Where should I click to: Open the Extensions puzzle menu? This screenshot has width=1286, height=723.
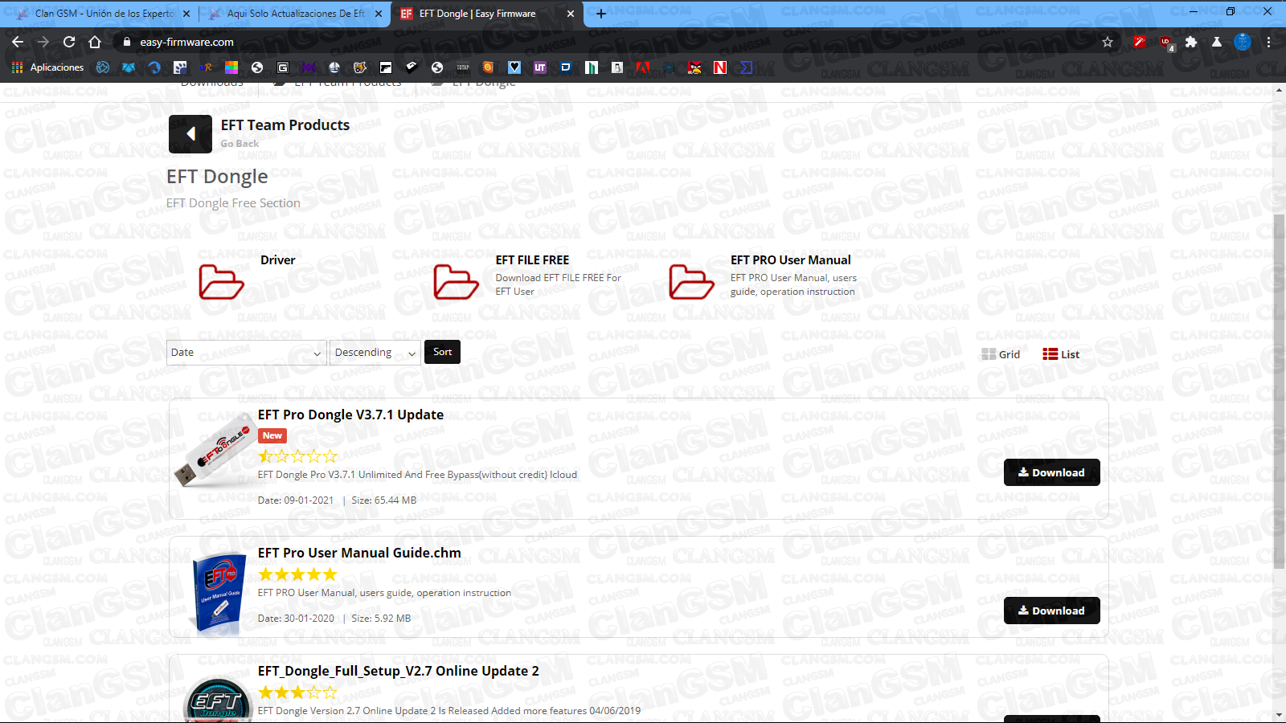click(x=1191, y=42)
